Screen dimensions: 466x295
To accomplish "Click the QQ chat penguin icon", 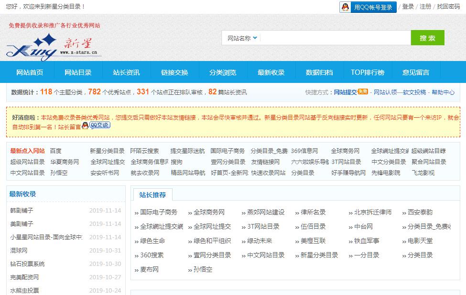I will pyautogui.click(x=85, y=126).
